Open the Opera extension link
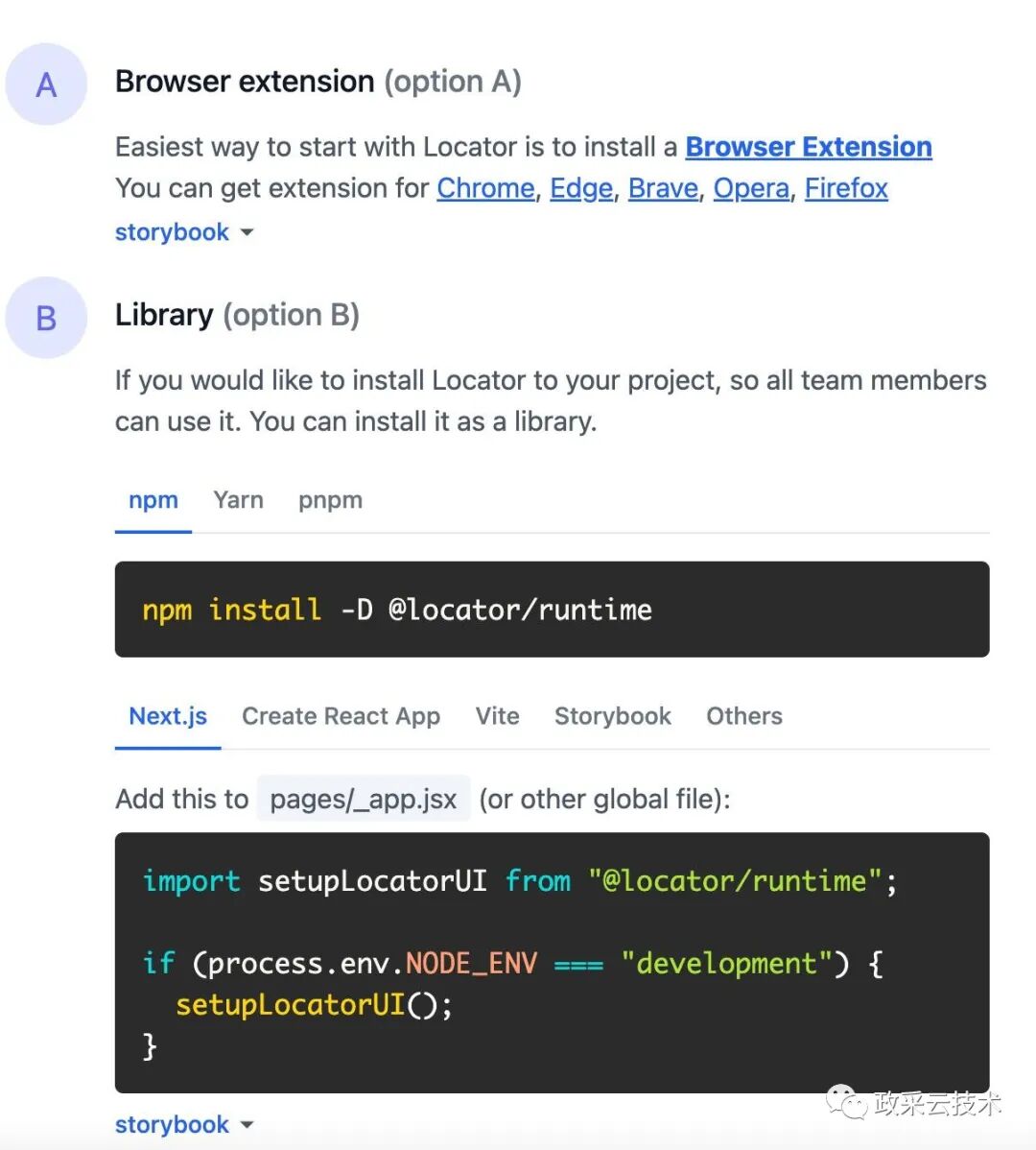1036x1150 pixels. tap(751, 188)
